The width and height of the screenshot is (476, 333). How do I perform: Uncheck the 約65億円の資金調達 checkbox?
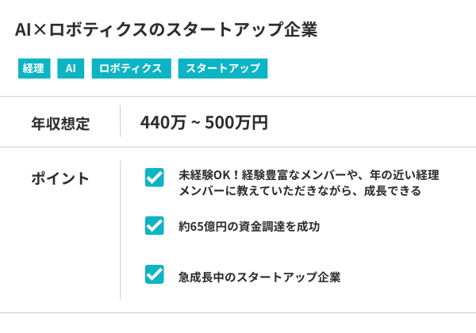(x=155, y=226)
